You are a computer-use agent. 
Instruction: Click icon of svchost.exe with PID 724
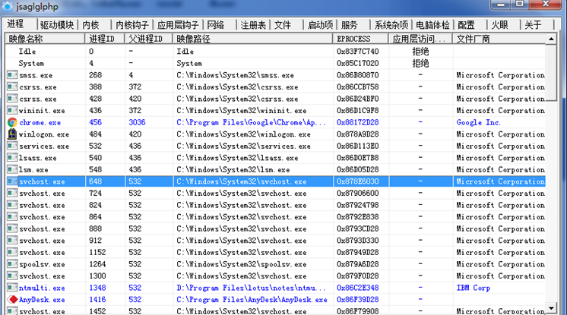[12, 194]
